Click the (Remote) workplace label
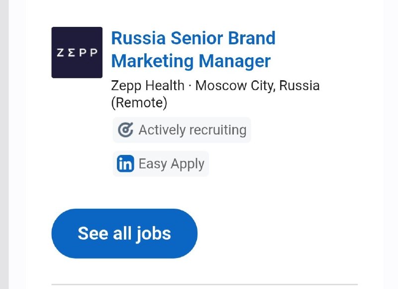Image resolution: width=398 pixels, height=289 pixels. [x=139, y=103]
